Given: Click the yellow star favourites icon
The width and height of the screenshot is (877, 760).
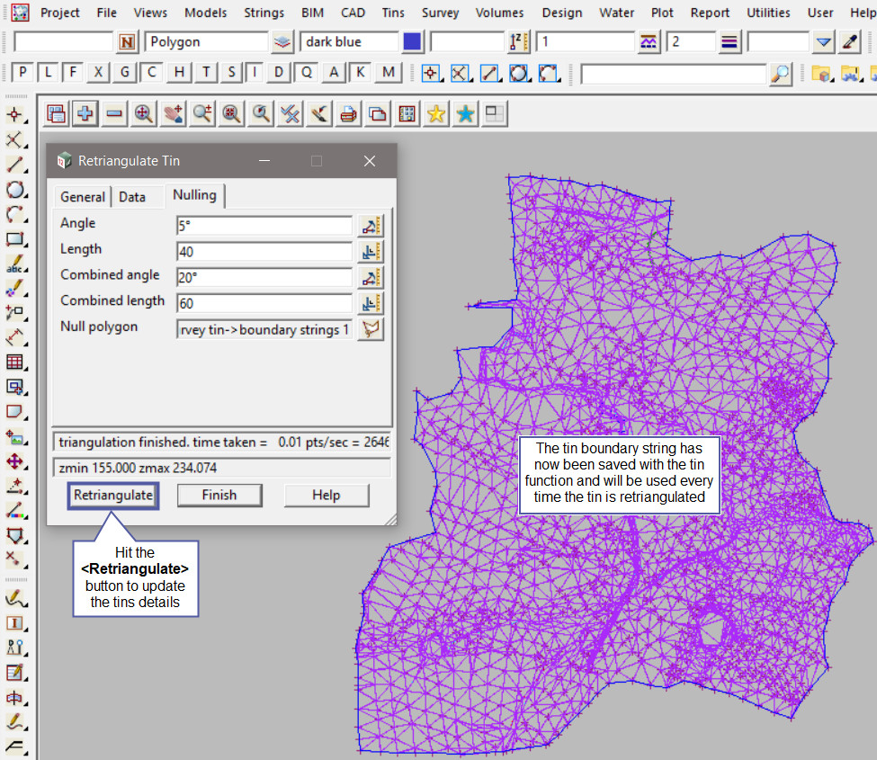Looking at the screenshot, I should [x=436, y=113].
